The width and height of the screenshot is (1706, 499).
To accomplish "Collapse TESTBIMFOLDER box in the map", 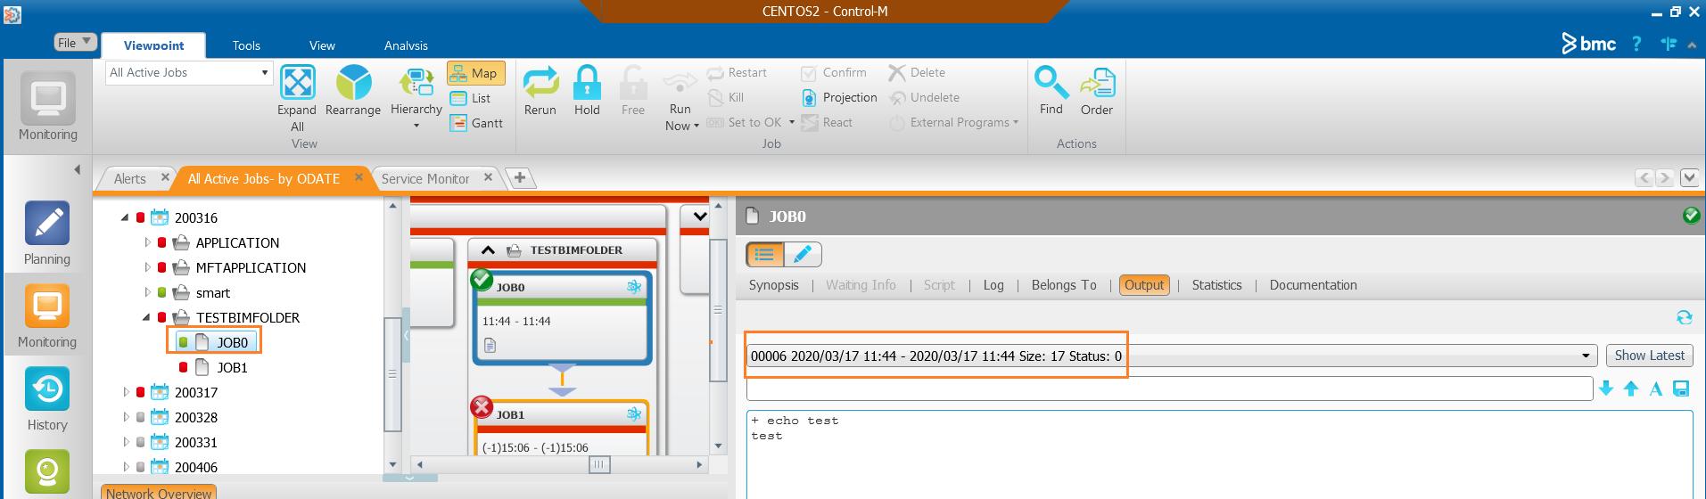I will (x=488, y=250).
